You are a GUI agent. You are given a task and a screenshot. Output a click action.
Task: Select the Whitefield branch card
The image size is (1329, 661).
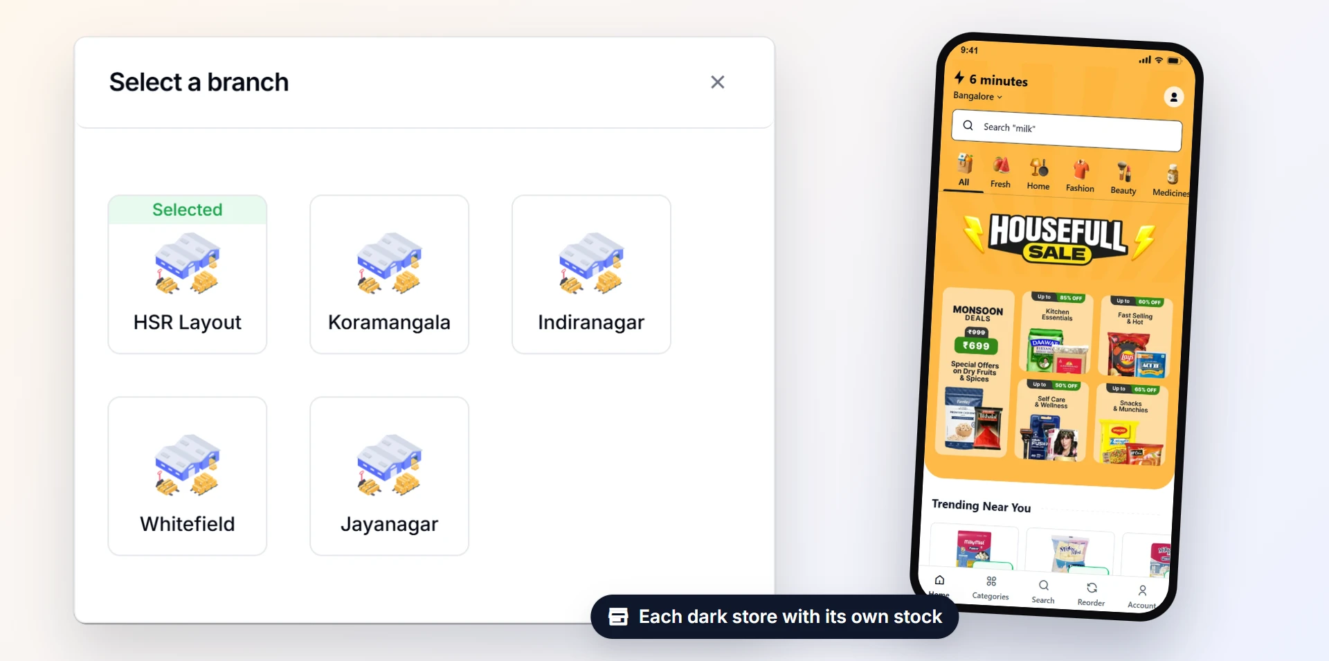188,476
